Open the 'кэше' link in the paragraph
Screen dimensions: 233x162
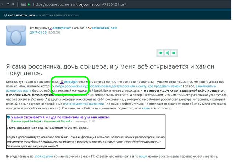146,108
